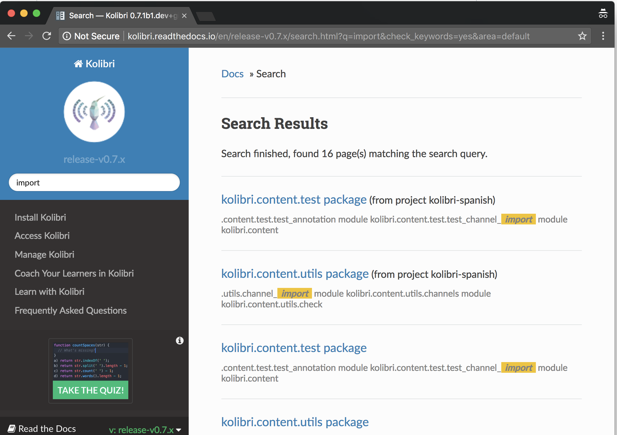Click the Not Secure site info icon

[x=67, y=36]
